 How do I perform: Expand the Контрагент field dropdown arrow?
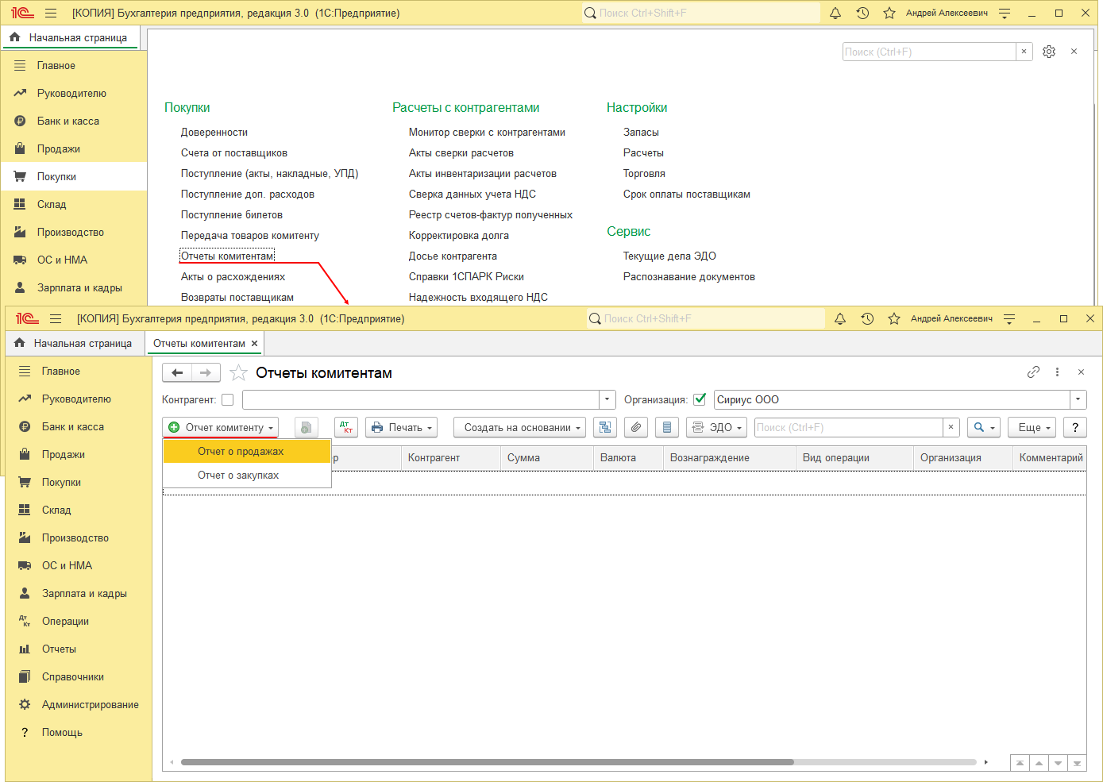click(607, 399)
